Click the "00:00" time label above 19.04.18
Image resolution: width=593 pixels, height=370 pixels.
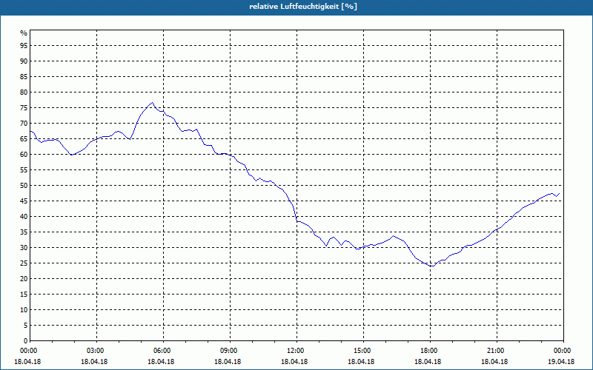[563, 351]
